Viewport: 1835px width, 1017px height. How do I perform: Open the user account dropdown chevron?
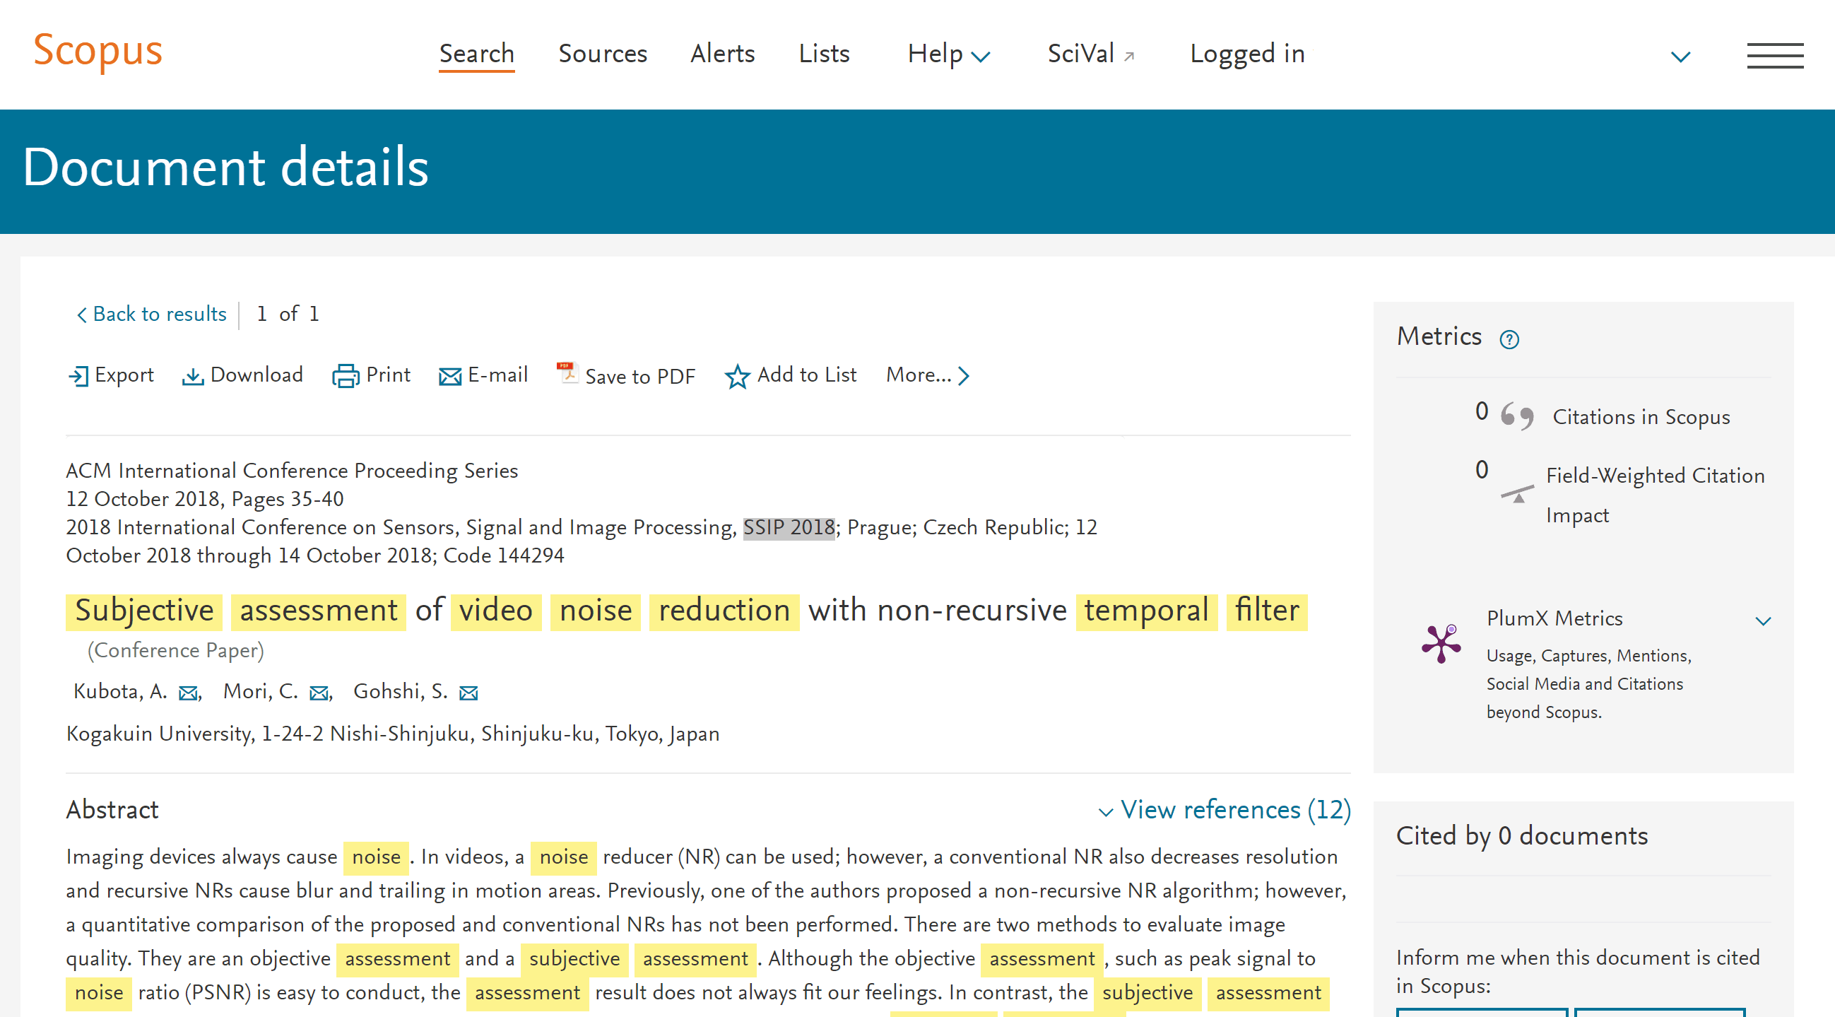click(x=1680, y=57)
